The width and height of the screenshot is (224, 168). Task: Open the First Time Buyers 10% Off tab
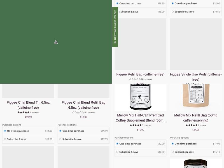[x=115, y=27]
